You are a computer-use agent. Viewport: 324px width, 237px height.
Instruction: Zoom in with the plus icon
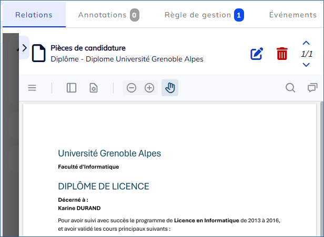coord(149,88)
